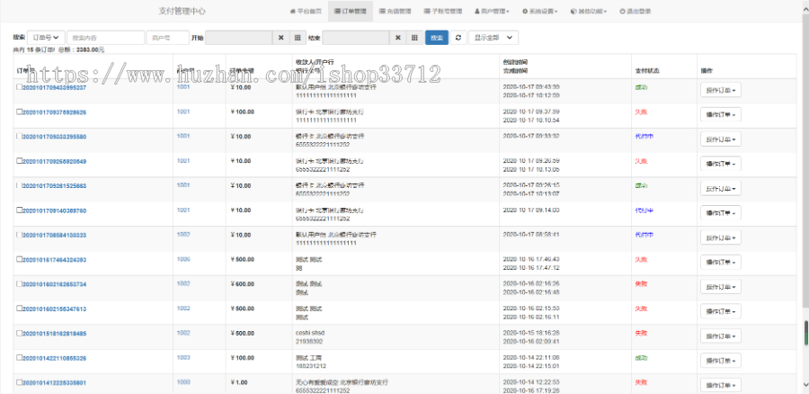Open the 订单号 search type dropdown
This screenshot has width=809, height=394.
[46, 38]
